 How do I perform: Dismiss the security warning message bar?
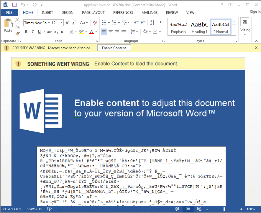(x=256, y=48)
